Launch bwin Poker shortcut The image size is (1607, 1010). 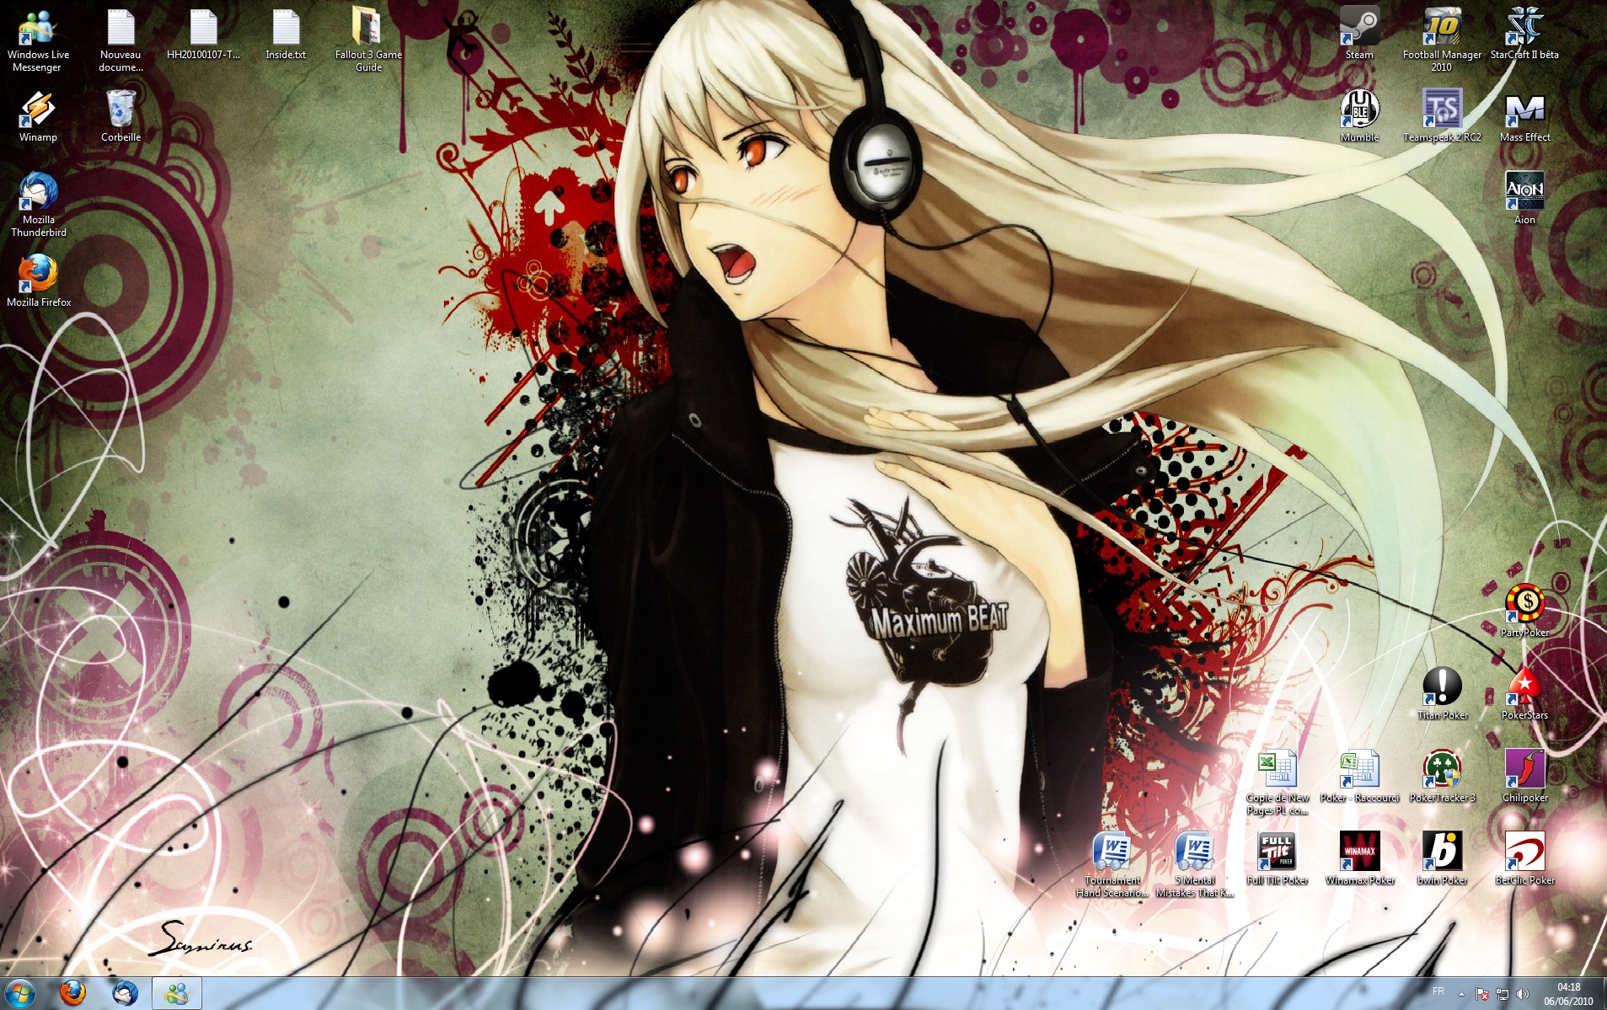pyautogui.click(x=1442, y=860)
